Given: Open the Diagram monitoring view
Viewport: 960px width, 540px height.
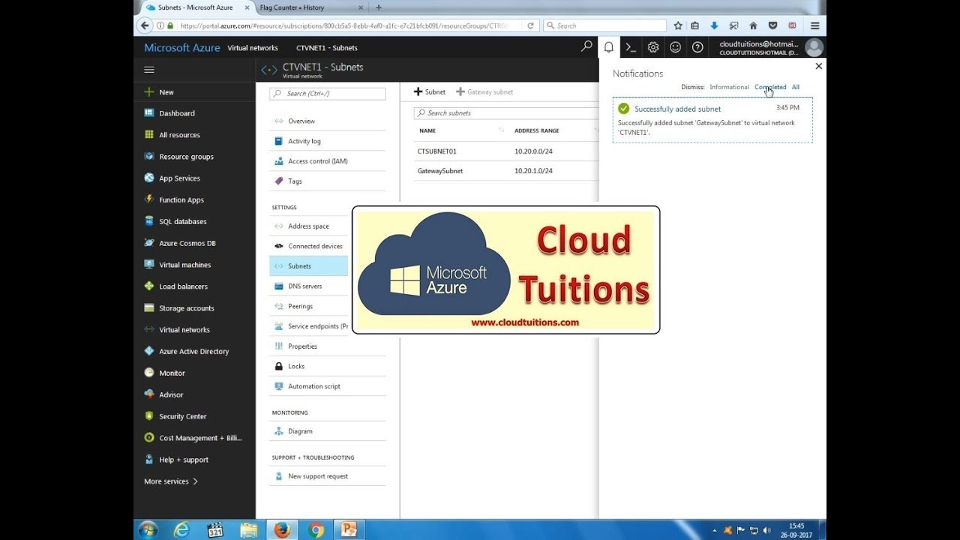Looking at the screenshot, I should (300, 431).
